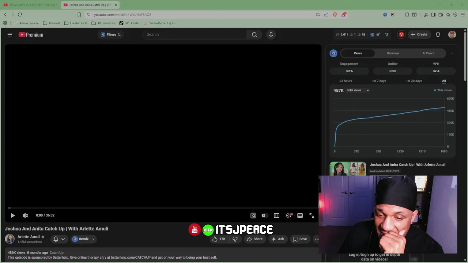Switch to theater mode
468x263 pixels.
(x=300, y=216)
